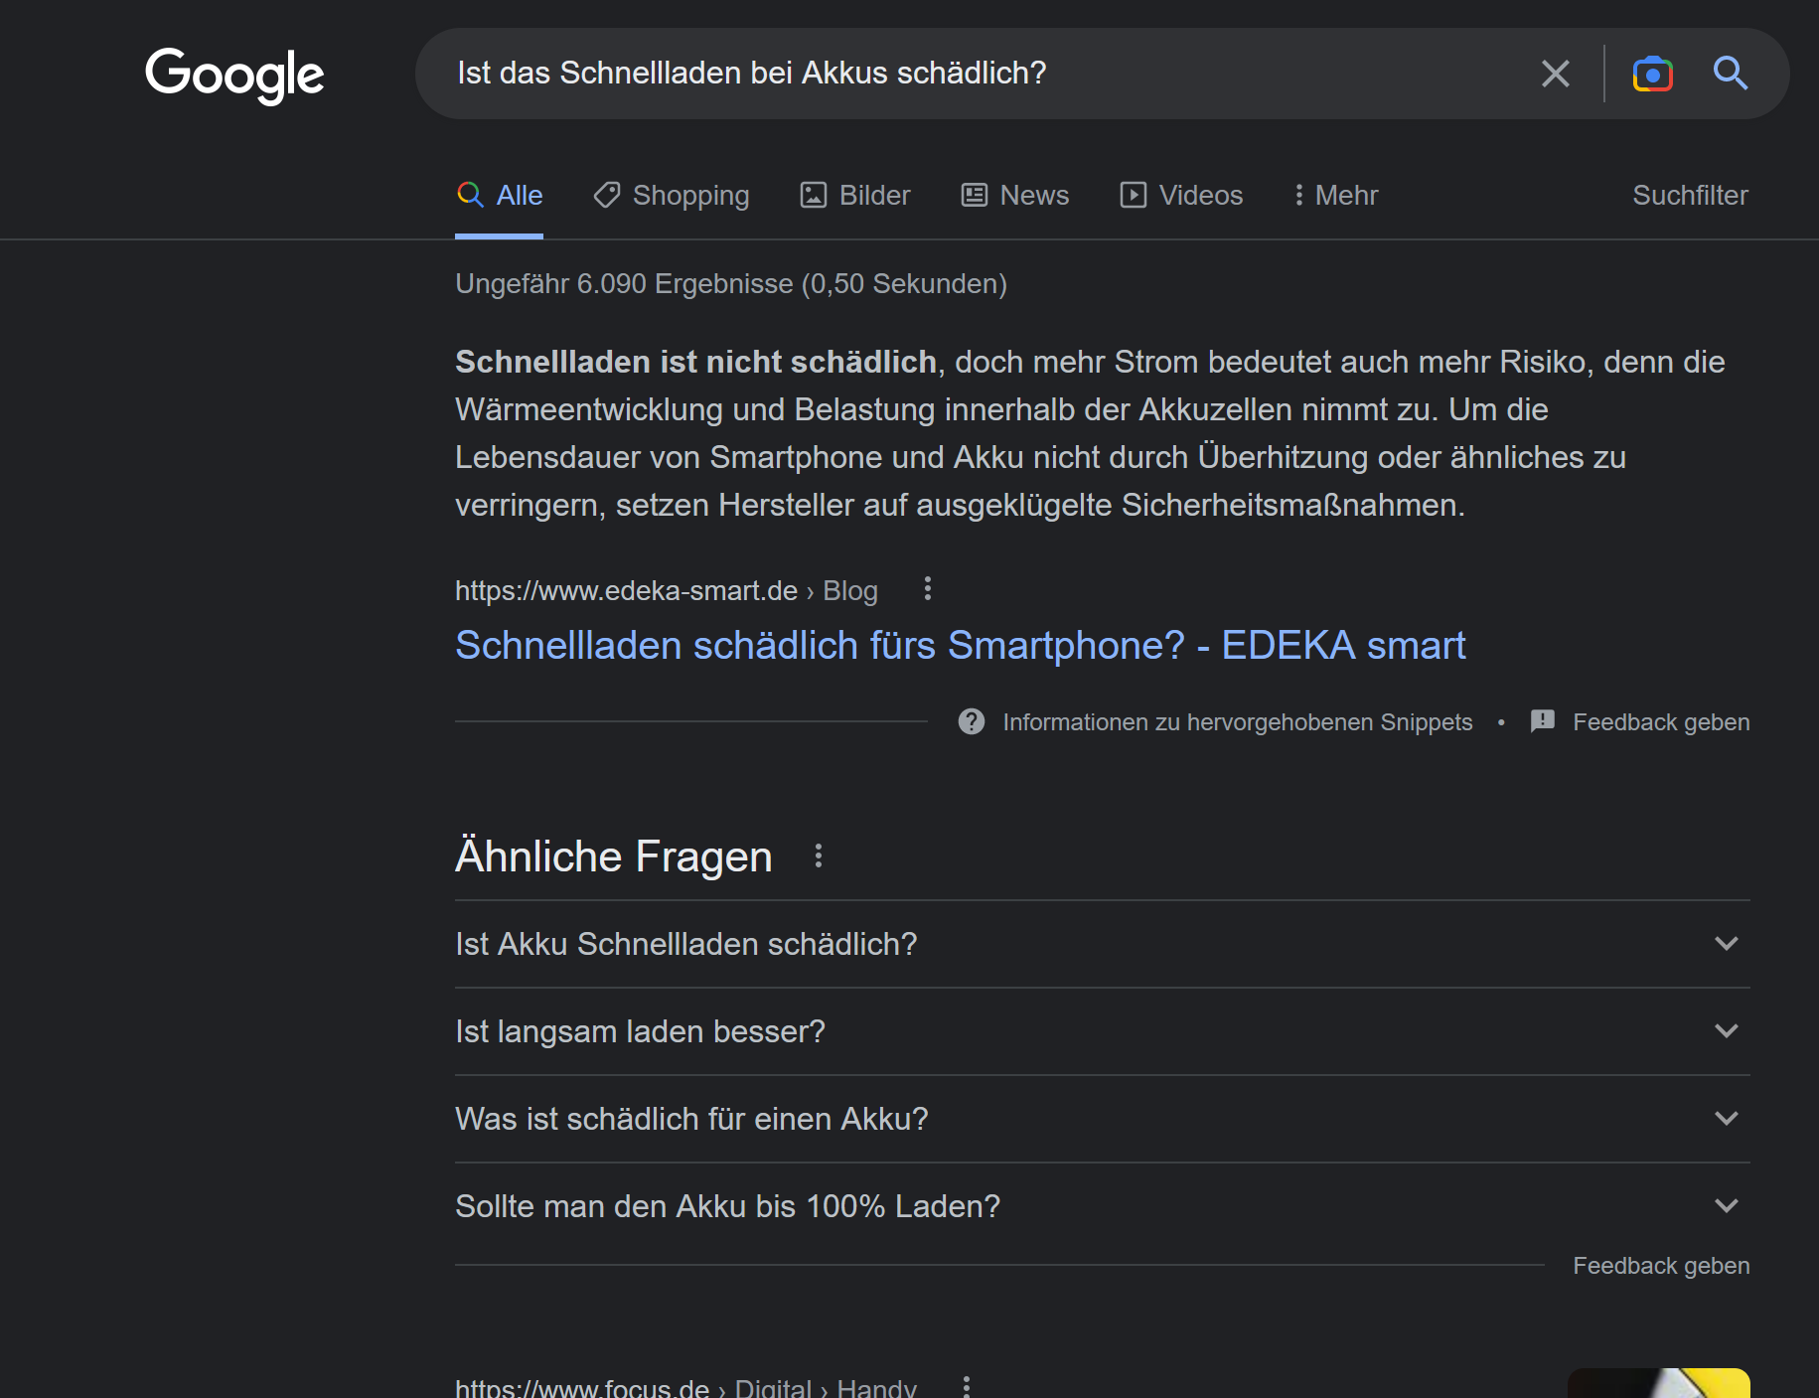Open three-dot menu beside edeka-smart.de URL
Viewport: 1819px width, 1398px height.
click(x=928, y=589)
